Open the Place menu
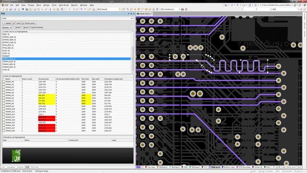Screen dimensions: 307x173 point(39,5)
